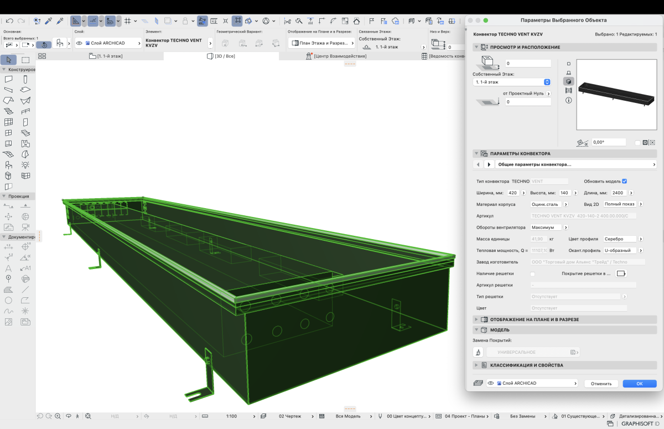This screenshot has height=429, width=664.
Task: Enable the Наличие решетки checkbox
Action: [x=532, y=274]
